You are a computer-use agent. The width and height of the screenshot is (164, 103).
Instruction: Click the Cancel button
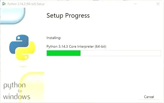149,97
